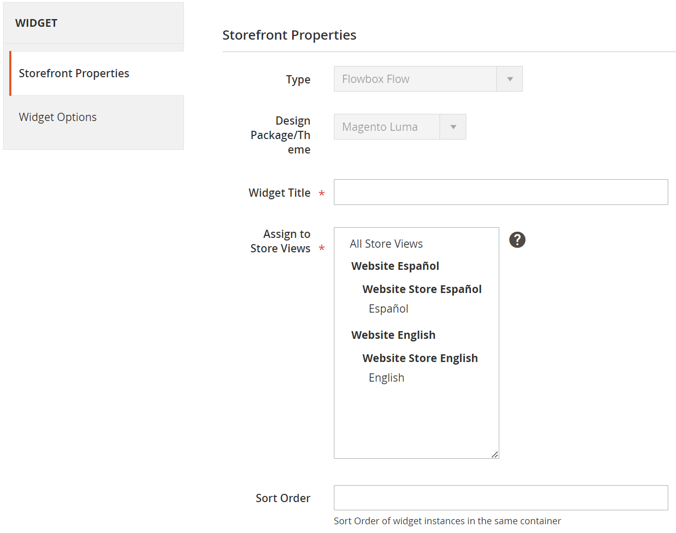Click the Website Español group label

tap(395, 266)
